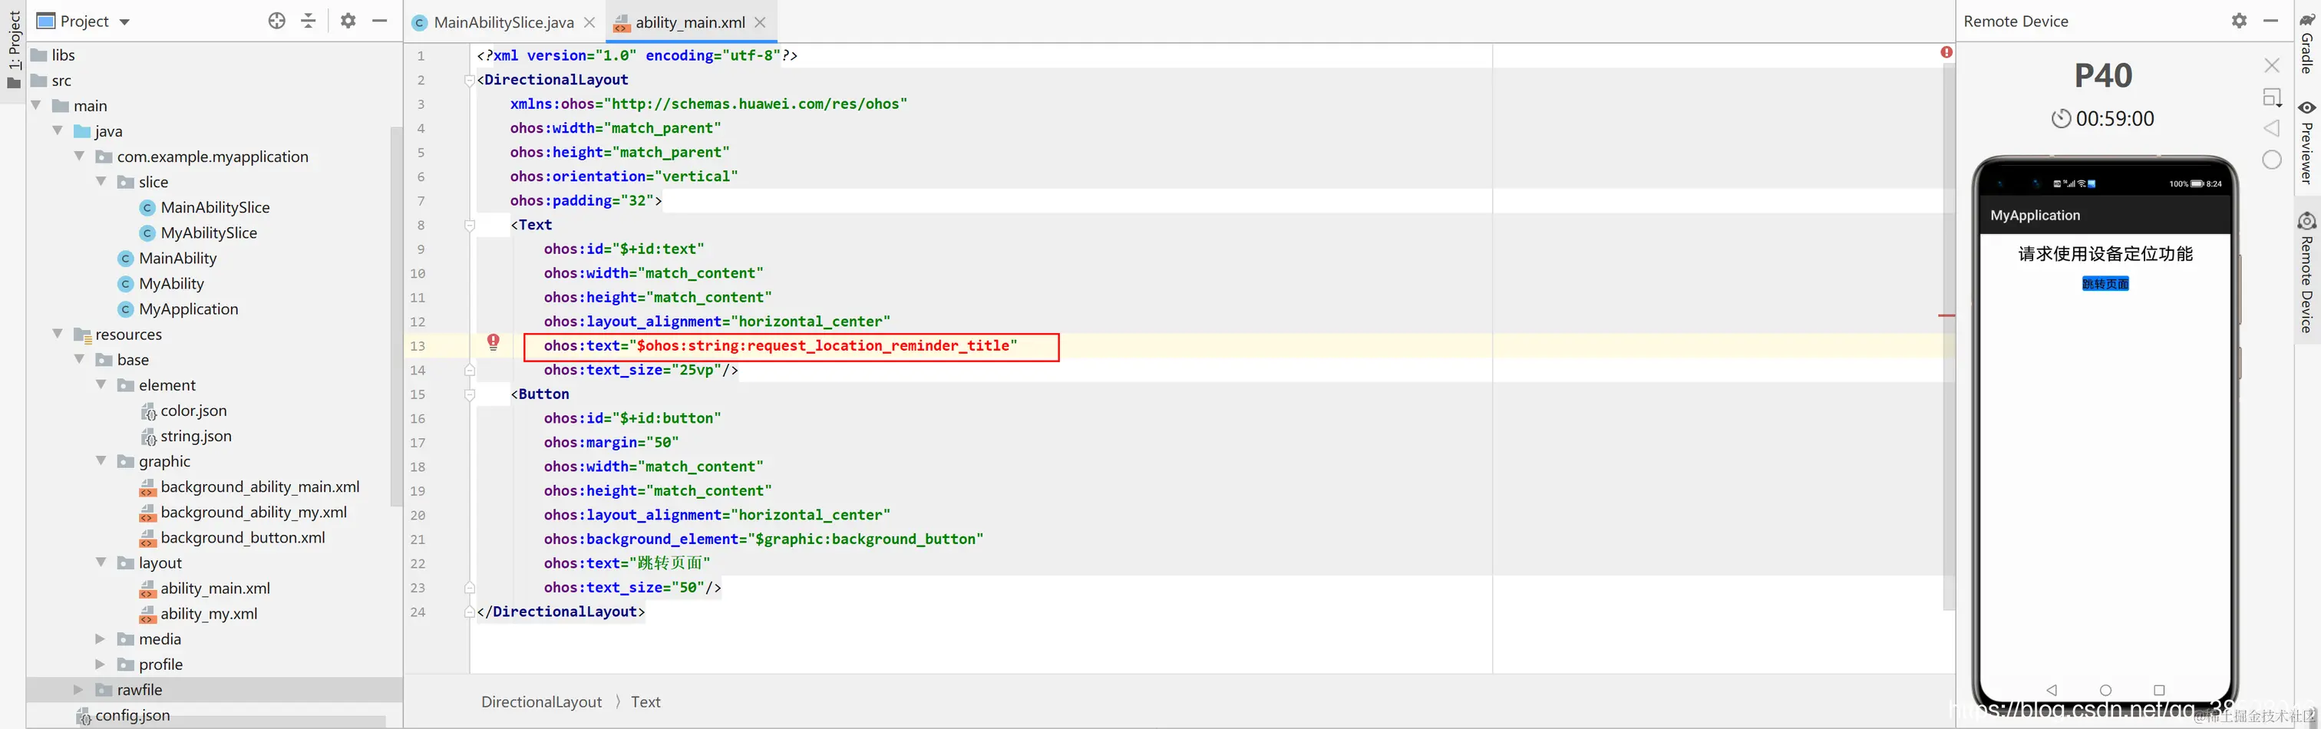Tap the phone's home navigation button
The width and height of the screenshot is (2321, 729).
2105,689
